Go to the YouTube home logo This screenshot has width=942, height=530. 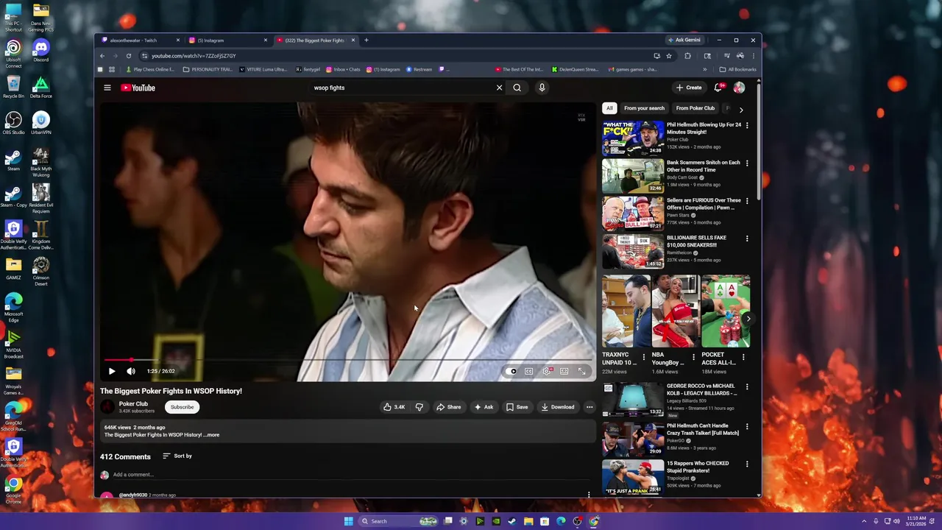[x=138, y=88]
